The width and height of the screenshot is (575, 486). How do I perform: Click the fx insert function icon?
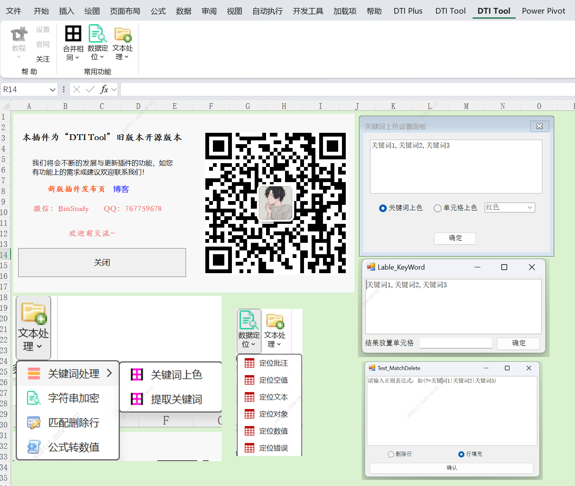pos(104,90)
